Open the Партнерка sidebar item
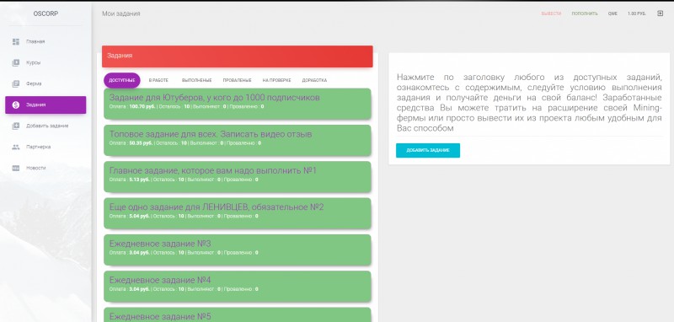 pos(45,147)
